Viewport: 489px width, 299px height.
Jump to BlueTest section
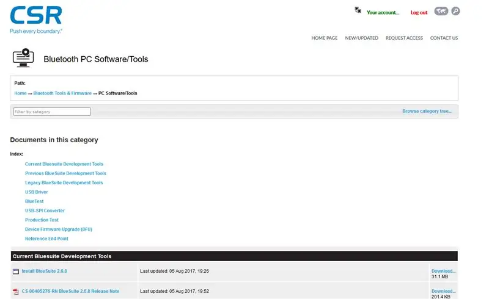point(34,201)
